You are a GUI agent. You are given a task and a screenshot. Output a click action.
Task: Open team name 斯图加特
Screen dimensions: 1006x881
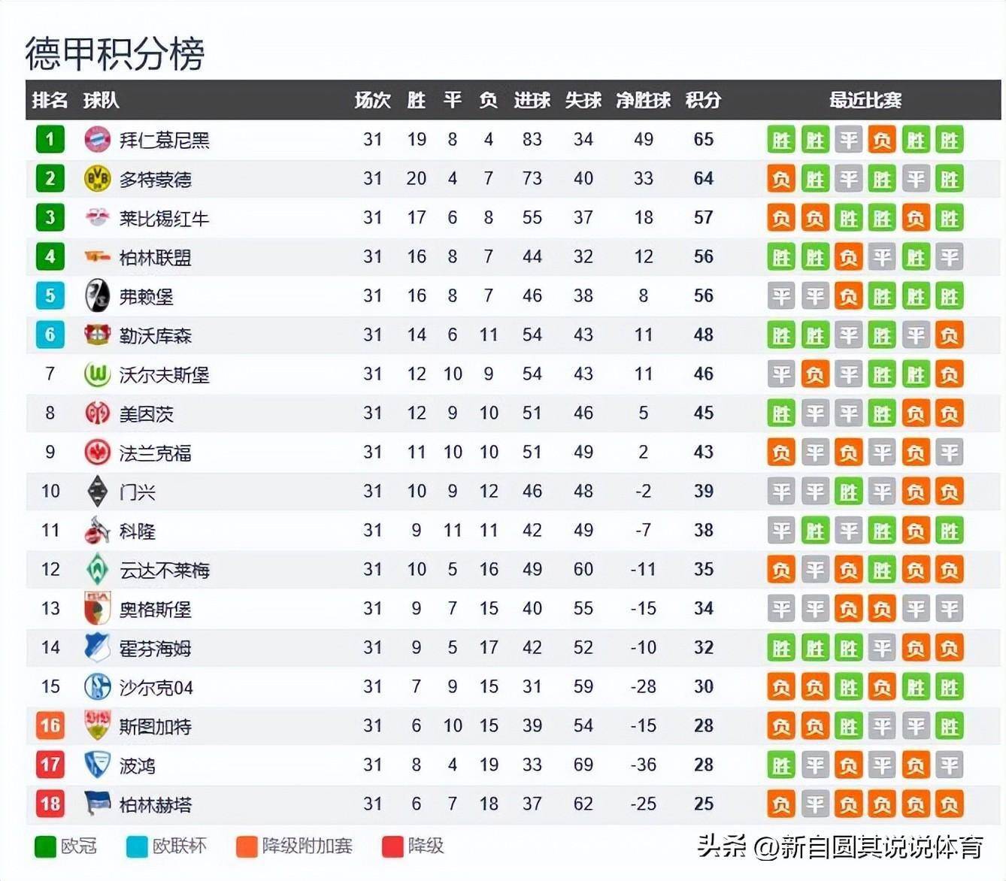point(156,726)
